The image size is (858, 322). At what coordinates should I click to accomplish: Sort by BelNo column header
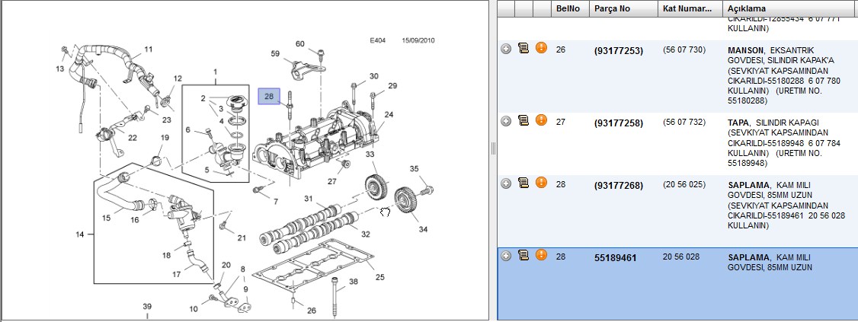click(570, 8)
